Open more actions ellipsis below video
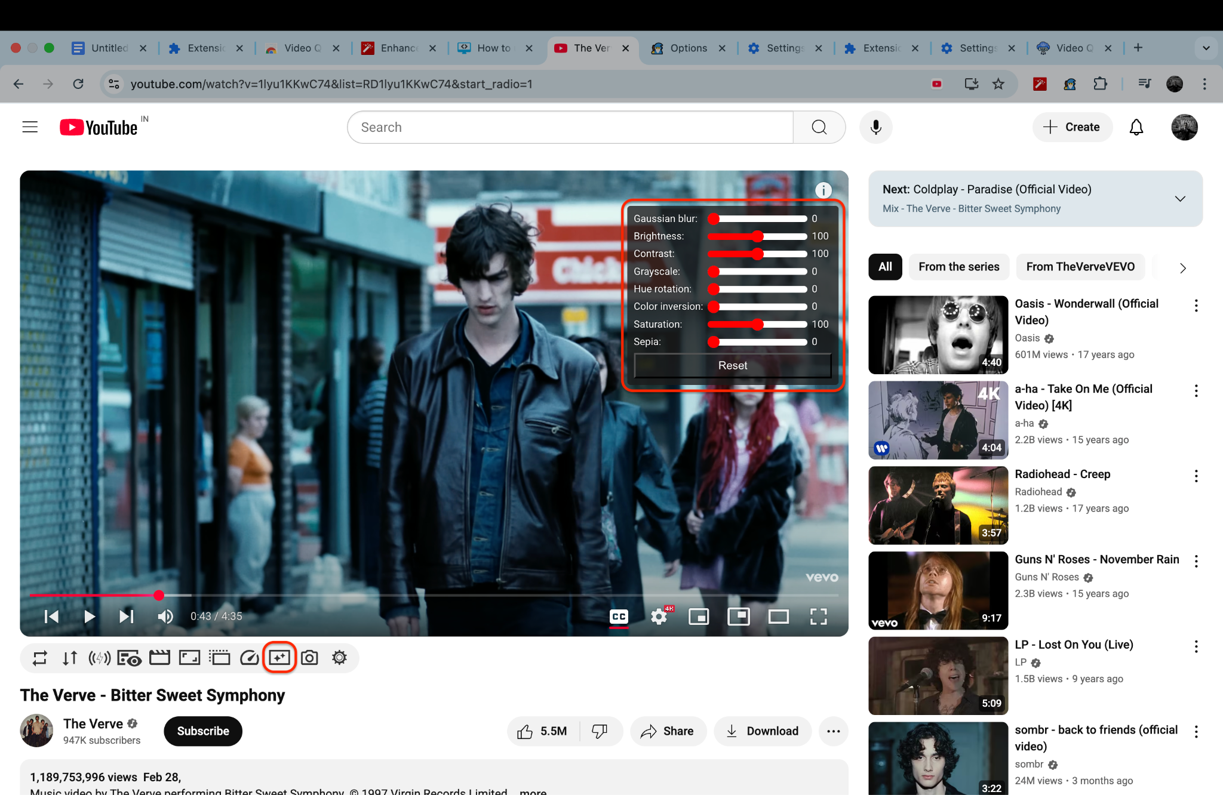The height and width of the screenshot is (795, 1223). 834,731
